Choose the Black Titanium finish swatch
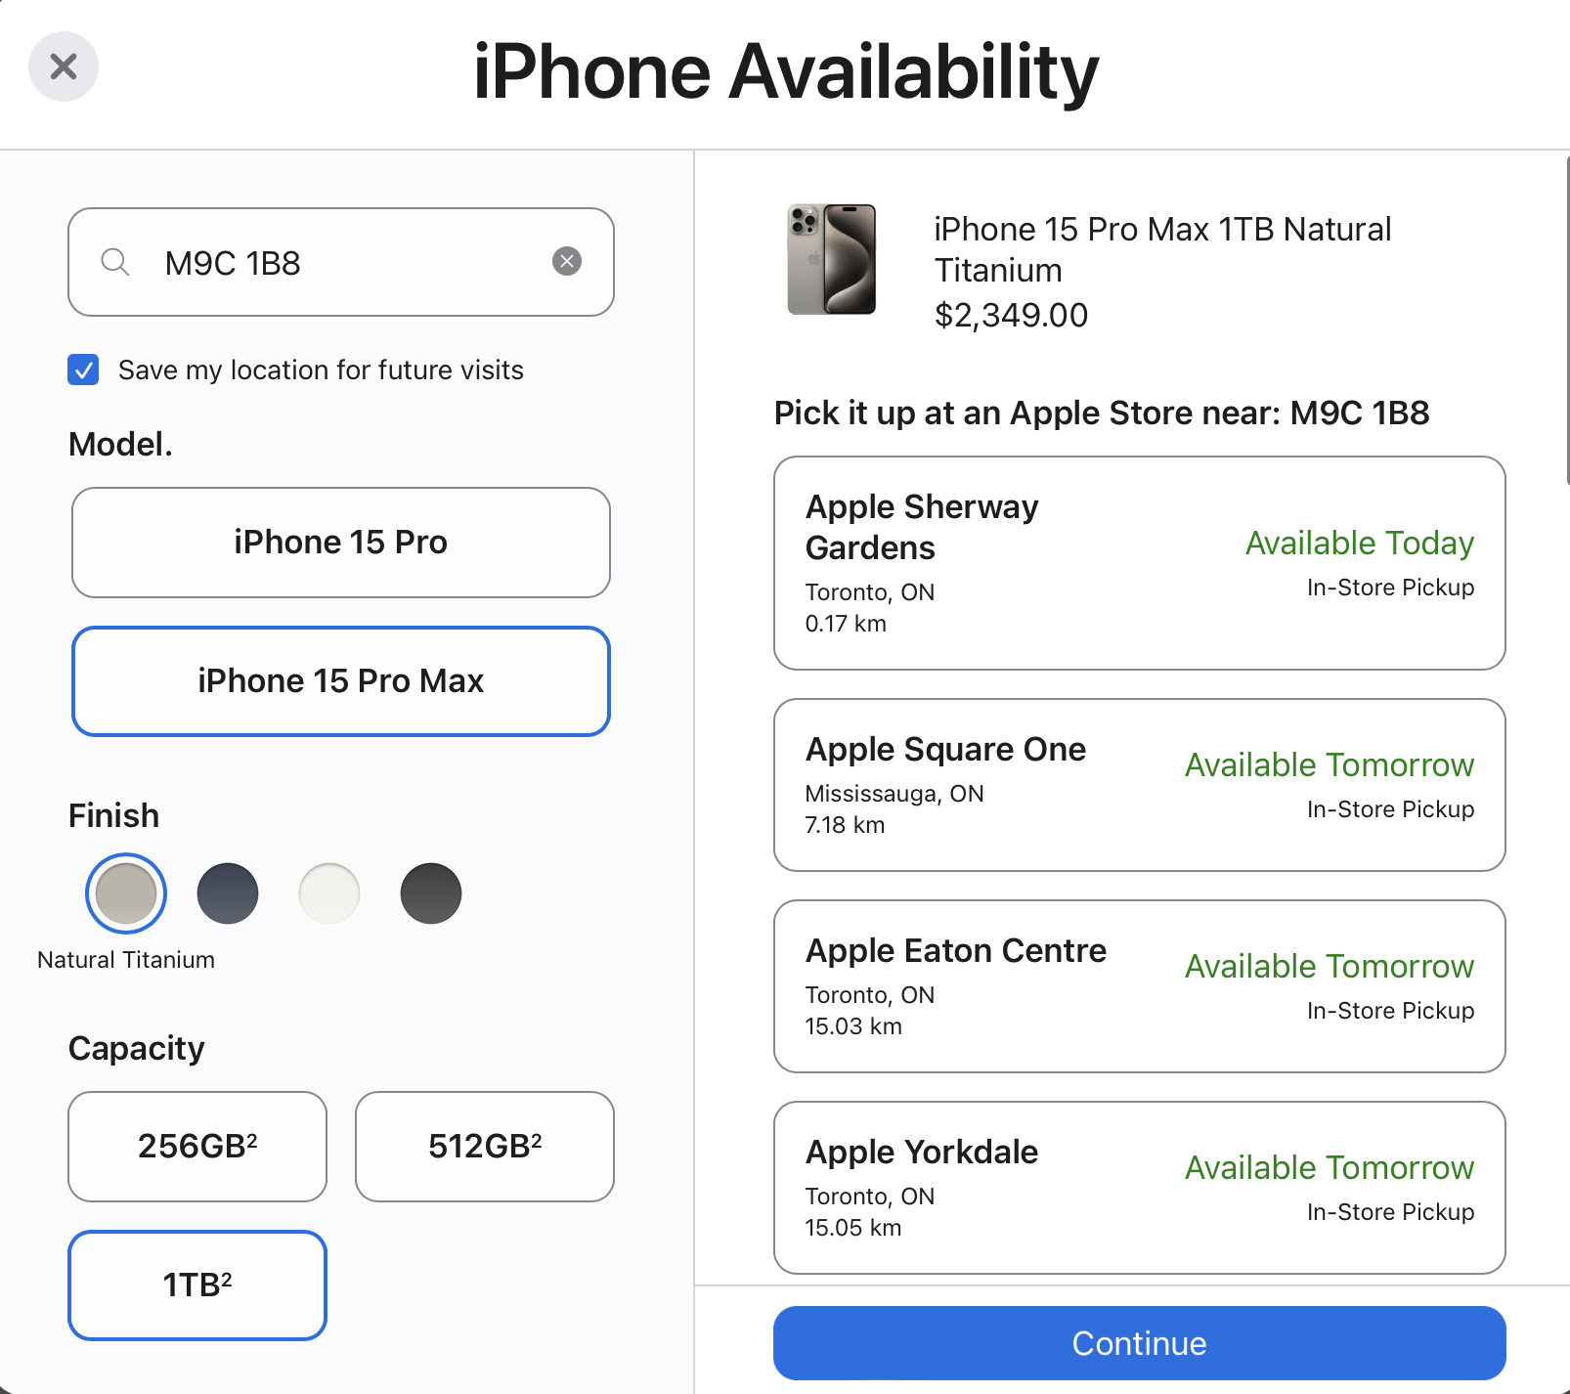 click(431, 893)
